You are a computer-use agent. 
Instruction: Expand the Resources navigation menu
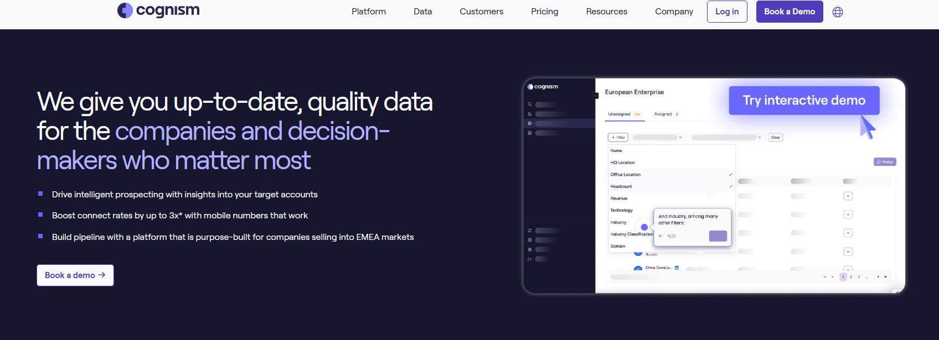[x=606, y=12]
